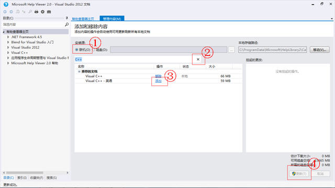Click the disk path browse ... button

click(x=231, y=50)
